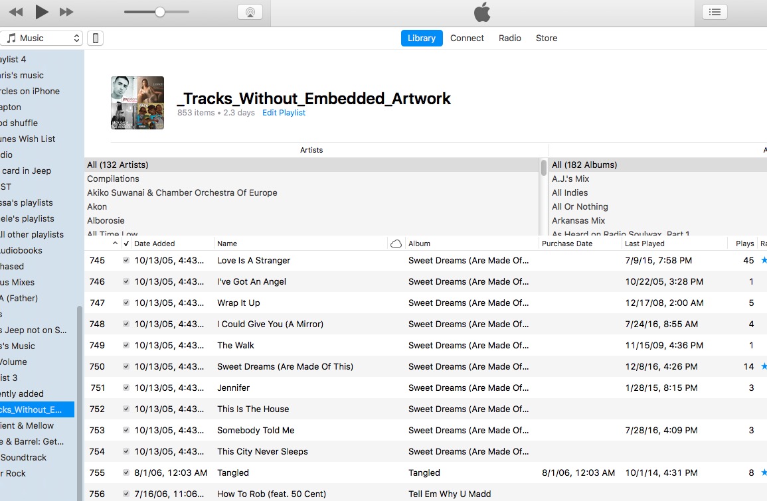Click star rating for Tangled track
The image size is (767, 501).
764,472
